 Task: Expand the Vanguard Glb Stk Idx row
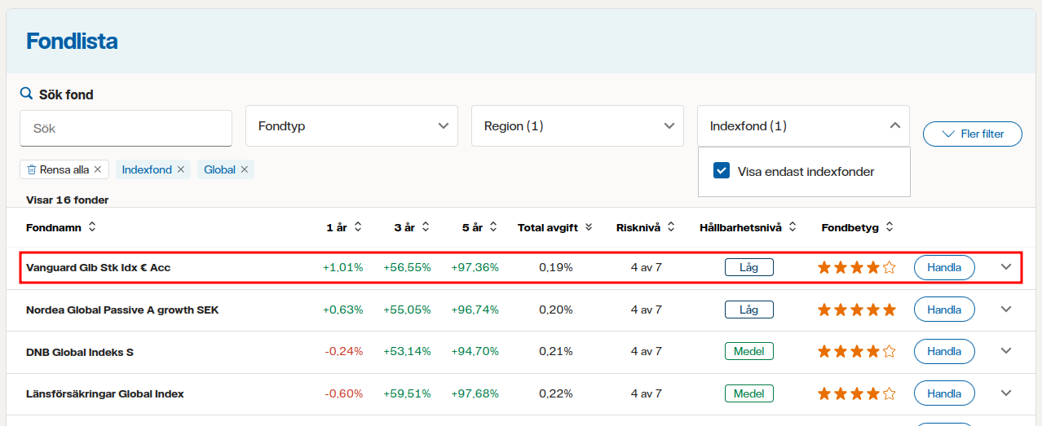1005,267
